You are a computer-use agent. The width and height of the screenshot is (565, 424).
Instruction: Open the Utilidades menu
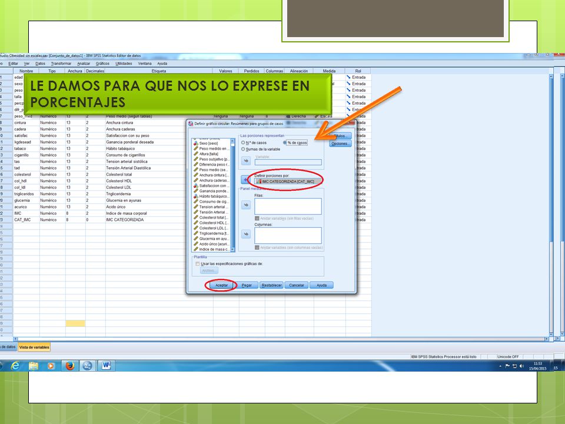click(124, 64)
